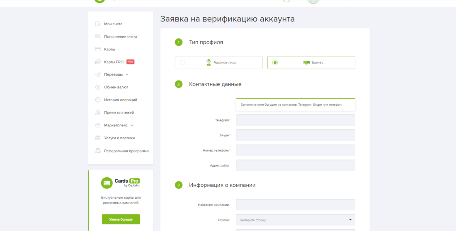The height and width of the screenshot is (231, 456).
Task: Click the clock icon beside История операций
Action: [98, 100]
